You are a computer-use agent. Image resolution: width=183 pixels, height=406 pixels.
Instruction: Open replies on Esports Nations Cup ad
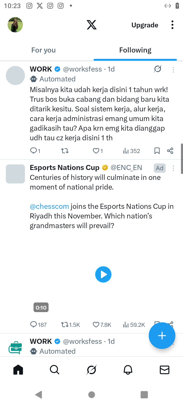point(34,325)
